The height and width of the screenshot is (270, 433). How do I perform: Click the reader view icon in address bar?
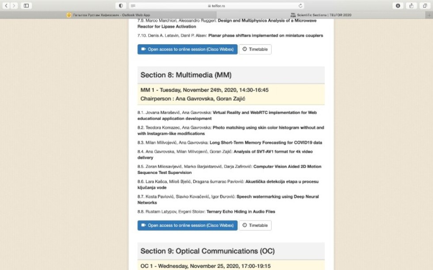coord(133,6)
